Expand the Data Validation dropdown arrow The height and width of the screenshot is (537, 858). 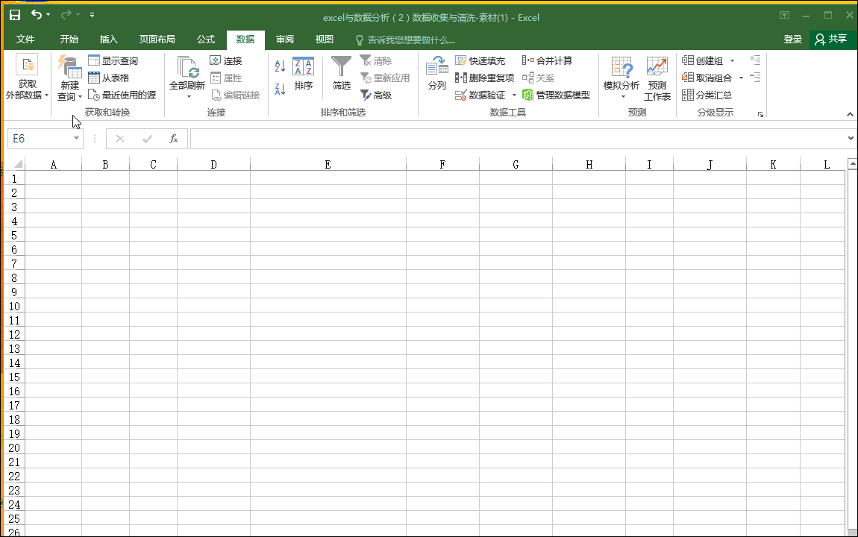pyautogui.click(x=514, y=95)
